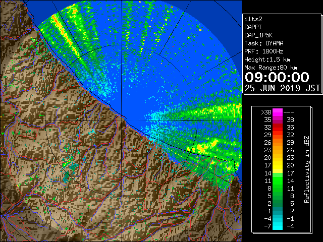Screen dimensions: 323x242
Task: Click the '2' label in the legend's right column
Action: tap(292, 211)
